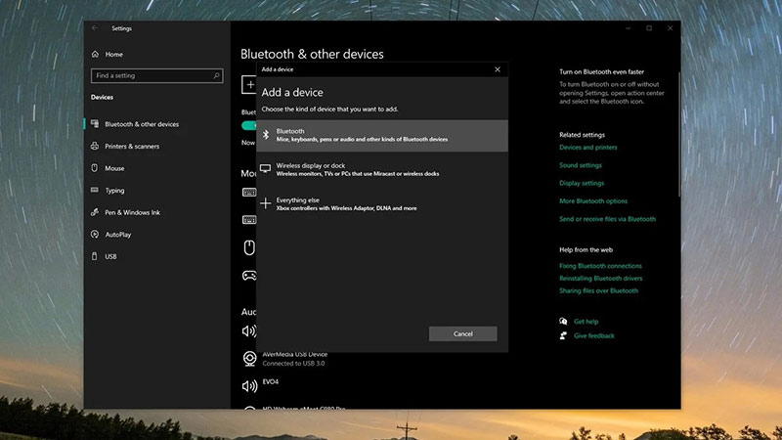Open Devices and printers link

(x=588, y=148)
